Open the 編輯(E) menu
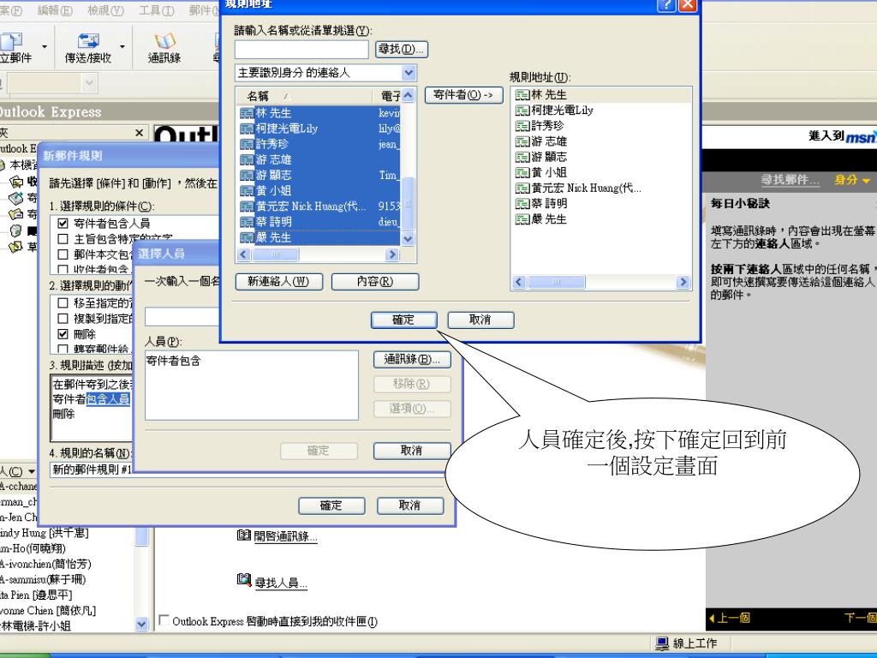Viewport: 877px width, 658px height. (x=55, y=10)
